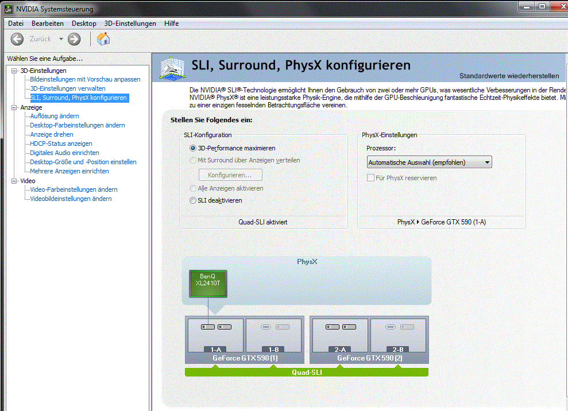Click GeForce GTX 590 (1) label
The width and height of the screenshot is (568, 411).
[245, 358]
